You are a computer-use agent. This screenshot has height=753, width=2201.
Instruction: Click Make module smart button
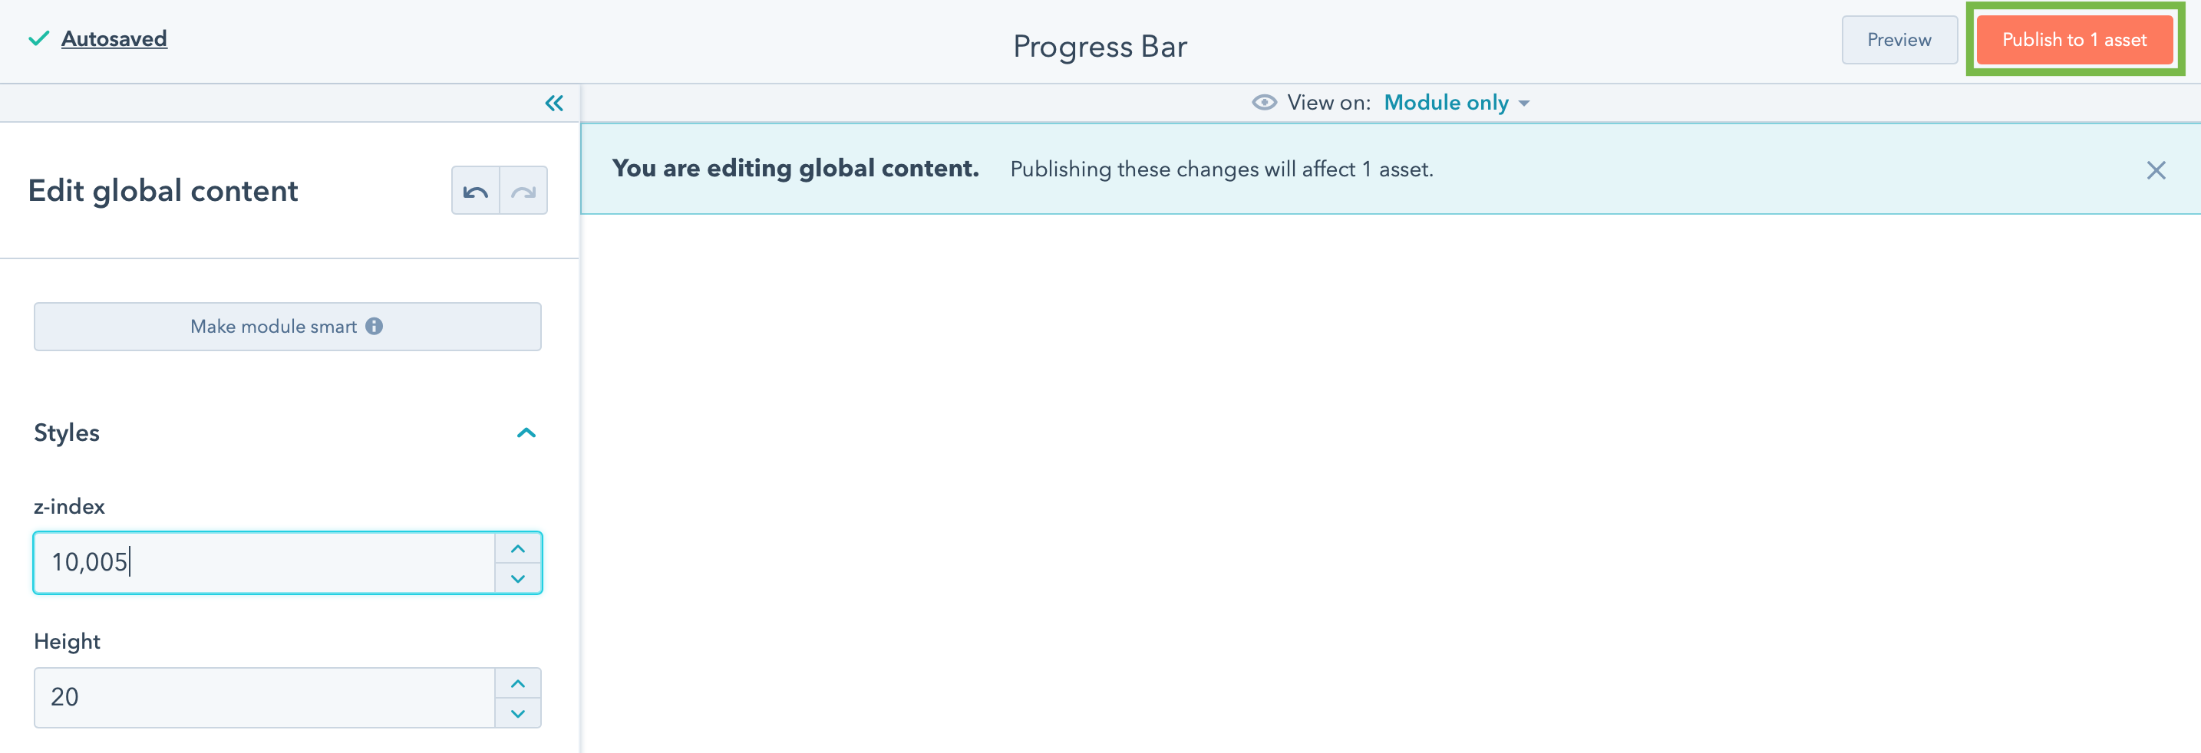273,326
